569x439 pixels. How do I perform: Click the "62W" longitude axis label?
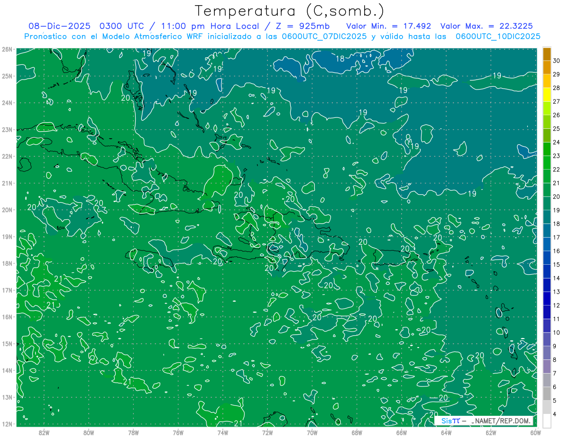[x=491, y=432]
